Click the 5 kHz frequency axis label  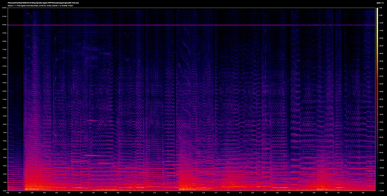pos(5,149)
